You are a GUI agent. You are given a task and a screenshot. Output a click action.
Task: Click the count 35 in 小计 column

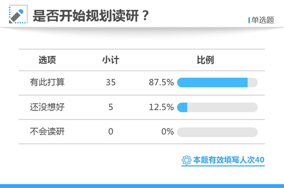tap(111, 82)
